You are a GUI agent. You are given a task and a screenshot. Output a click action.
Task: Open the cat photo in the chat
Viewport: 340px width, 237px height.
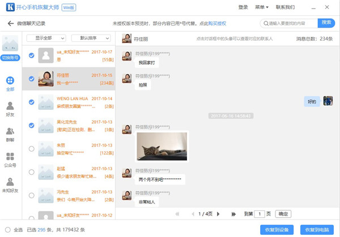161,146
